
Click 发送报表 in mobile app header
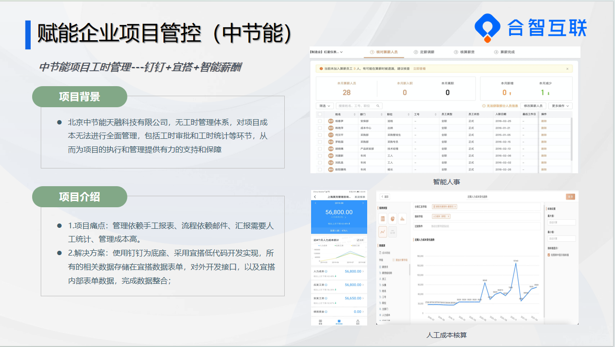pyautogui.click(x=360, y=197)
